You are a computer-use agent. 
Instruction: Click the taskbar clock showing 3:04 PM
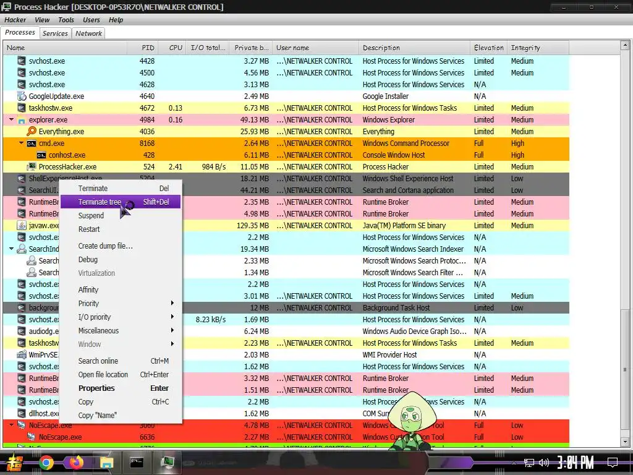pos(576,463)
